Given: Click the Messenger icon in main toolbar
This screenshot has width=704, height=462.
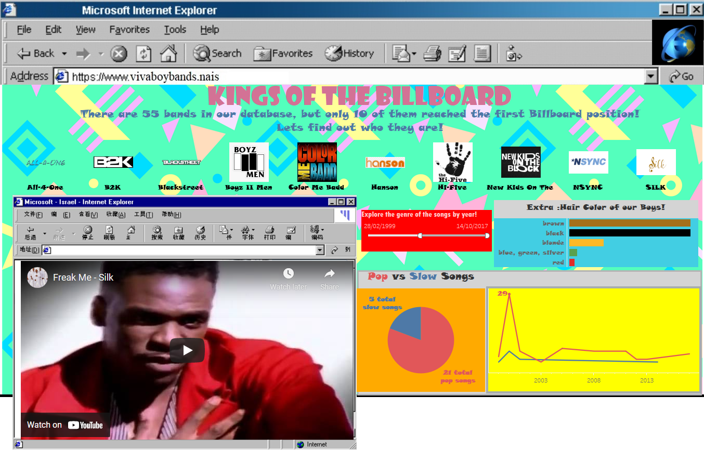Looking at the screenshot, I should (514, 54).
